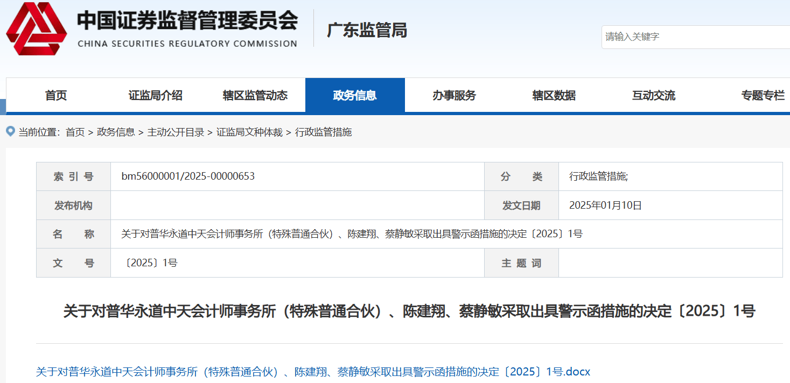Screen dimensions: 790x383
Task: Open the 辖区数据 navigation tab
Action: pos(554,96)
